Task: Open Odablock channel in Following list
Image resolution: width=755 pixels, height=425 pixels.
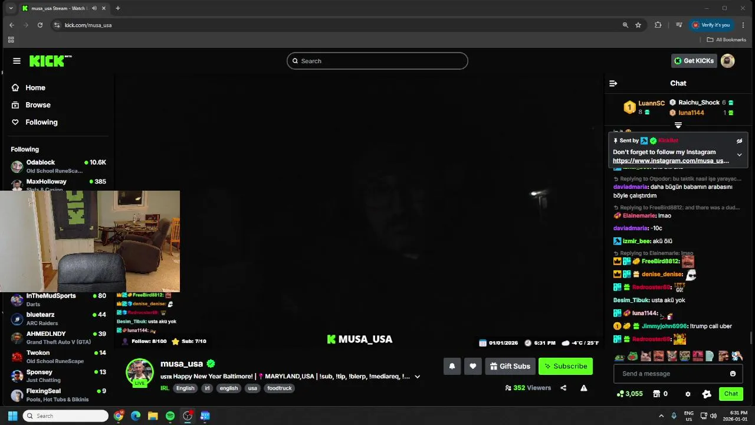Action: (58, 166)
